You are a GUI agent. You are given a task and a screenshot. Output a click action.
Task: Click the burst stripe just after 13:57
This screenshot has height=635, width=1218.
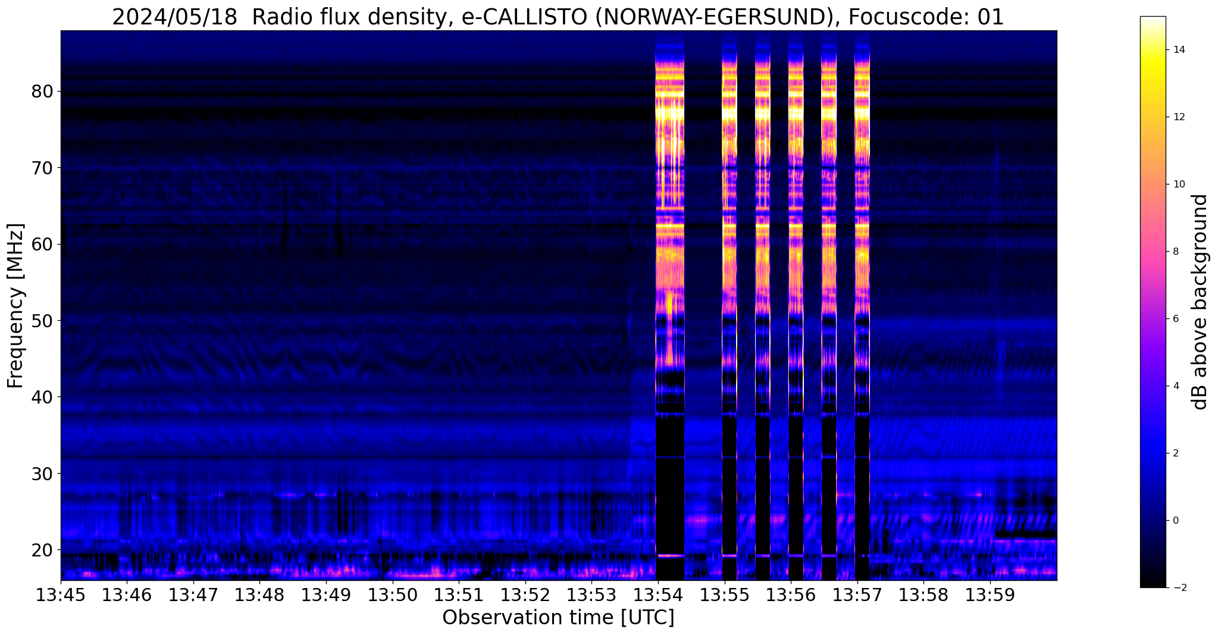(862, 305)
